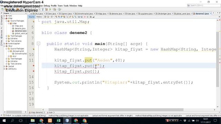Click the Clean and Build Project icon
The height and width of the screenshot is (124, 221).
click(46, 9)
